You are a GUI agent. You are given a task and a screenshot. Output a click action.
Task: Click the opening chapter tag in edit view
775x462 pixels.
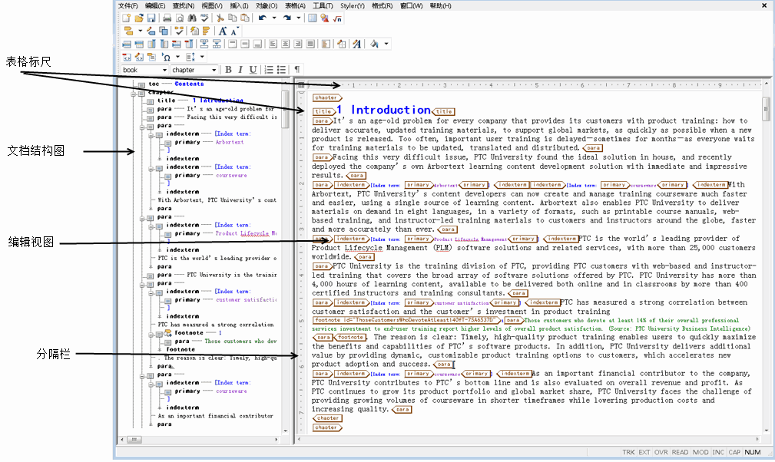pos(326,97)
